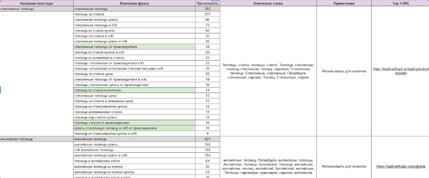Click cluster name cell 'стеклянные теплицы' in first column
Screen dimensions: 429x178
[36, 9]
